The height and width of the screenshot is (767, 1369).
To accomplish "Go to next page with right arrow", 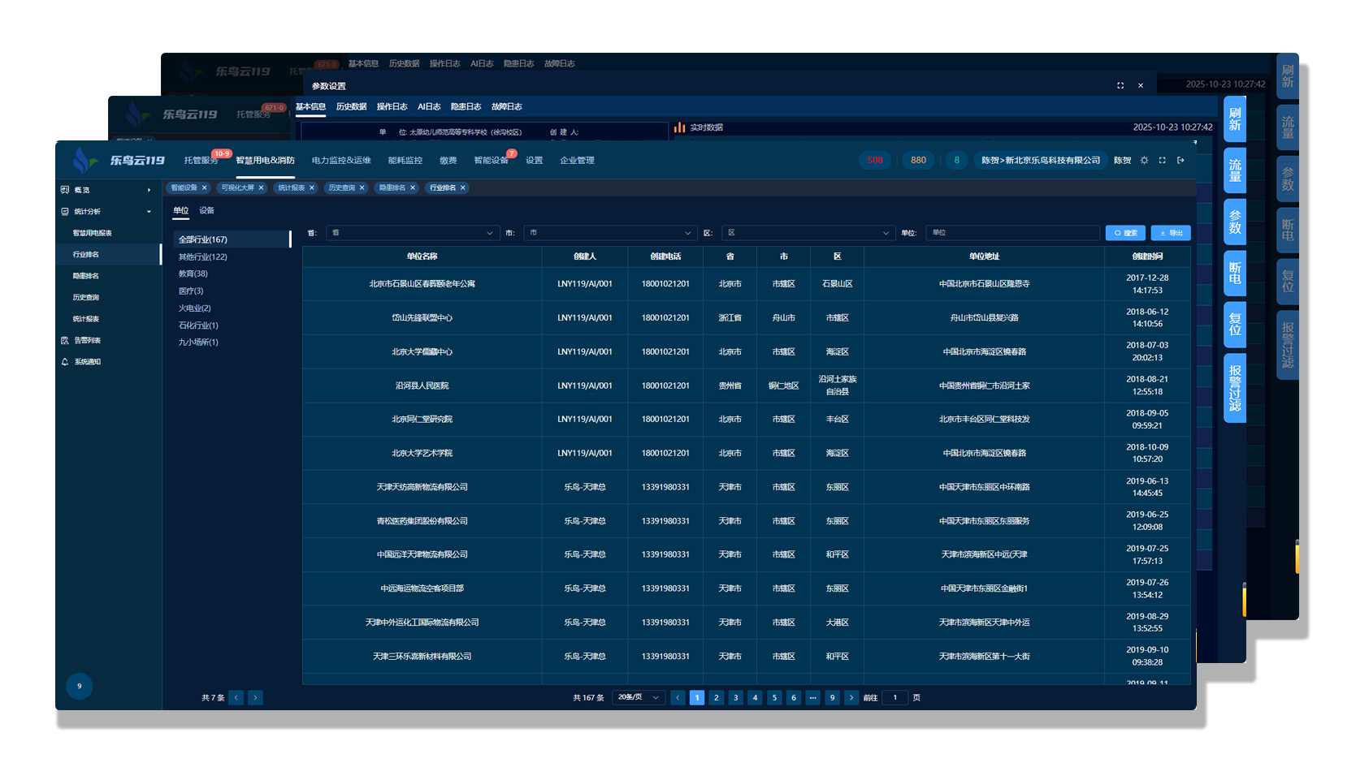I will [x=851, y=698].
